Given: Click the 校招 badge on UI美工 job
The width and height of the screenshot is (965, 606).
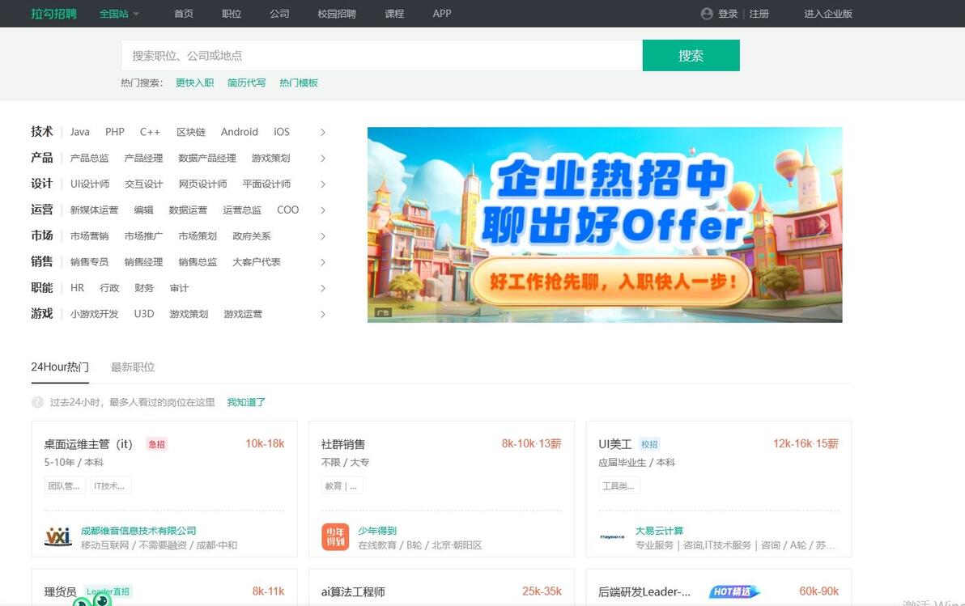Looking at the screenshot, I should 650,444.
